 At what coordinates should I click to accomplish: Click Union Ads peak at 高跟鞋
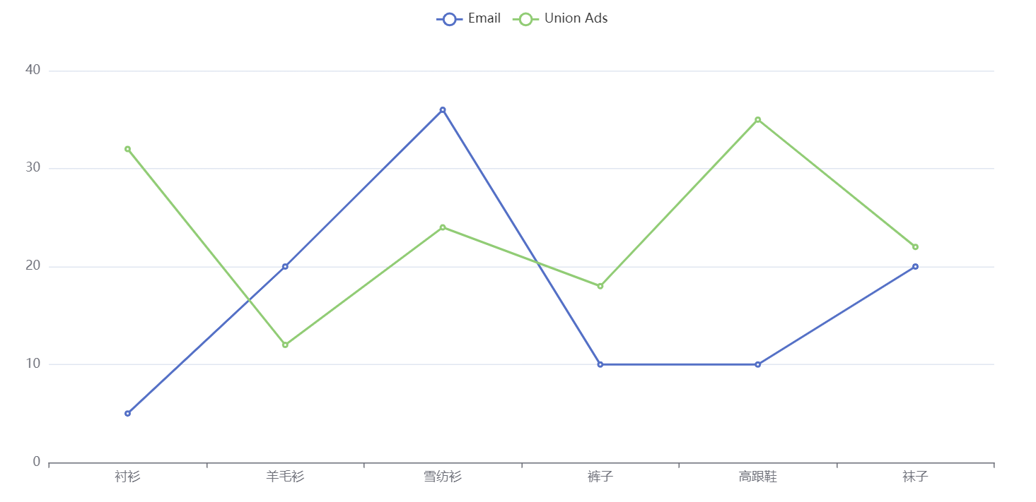(757, 119)
